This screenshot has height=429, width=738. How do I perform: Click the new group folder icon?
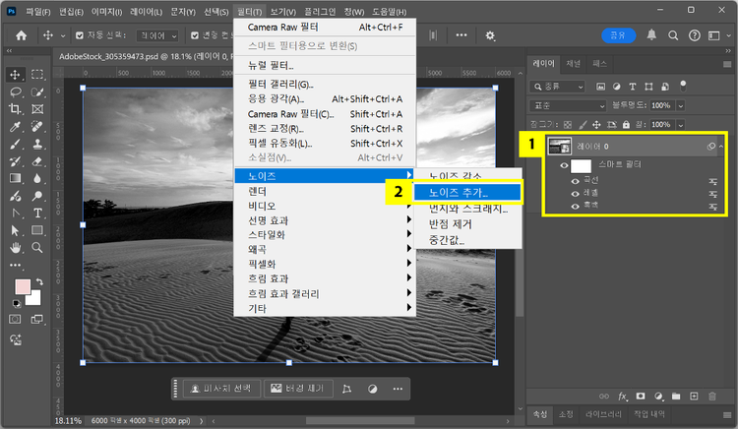point(676,397)
